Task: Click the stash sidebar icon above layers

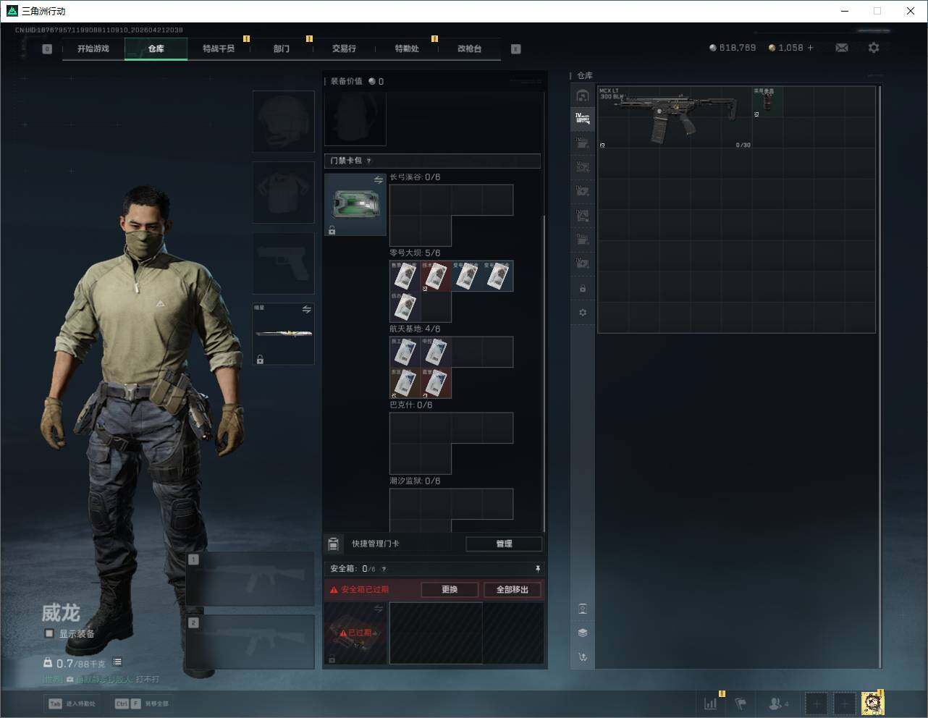Action: tap(583, 609)
